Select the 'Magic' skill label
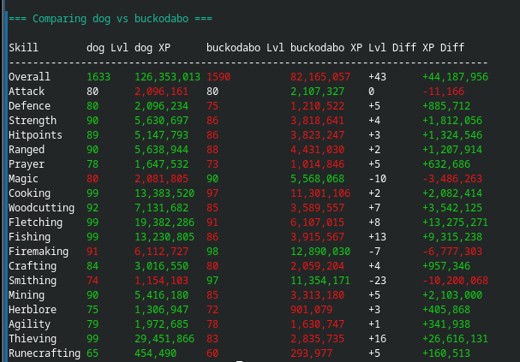 [x=23, y=179]
